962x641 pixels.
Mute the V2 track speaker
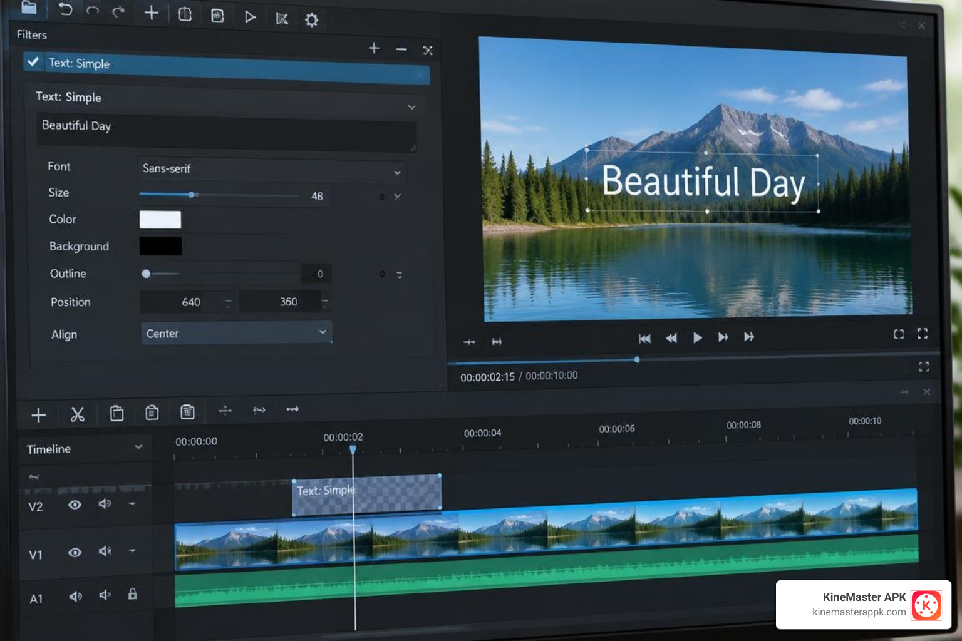(105, 504)
